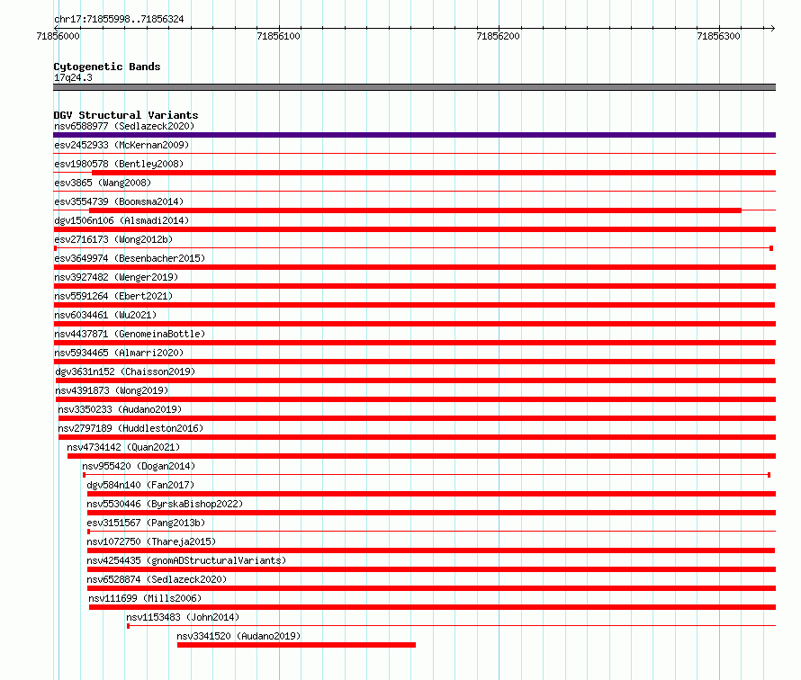Click the esv1980578 (Bentley2008) label

(119, 164)
